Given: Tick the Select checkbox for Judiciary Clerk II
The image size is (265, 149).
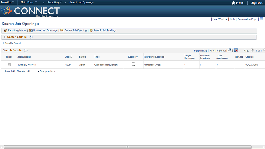Looking at the screenshot, I should [x=9, y=65].
